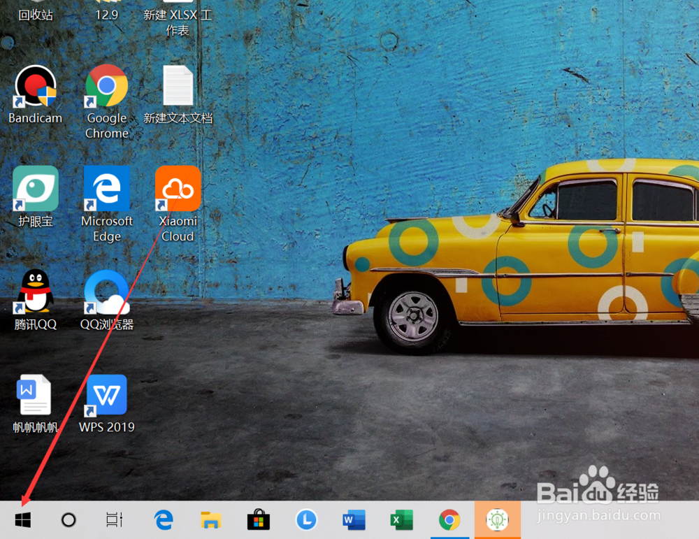Open Task View from the taskbar
This screenshot has height=539, width=699.
click(114, 520)
